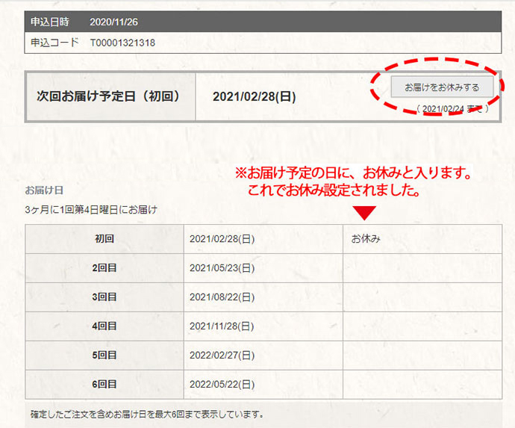The width and height of the screenshot is (515, 428).
Task: Click the お休み status in the 初回 row
Action: pos(366,239)
